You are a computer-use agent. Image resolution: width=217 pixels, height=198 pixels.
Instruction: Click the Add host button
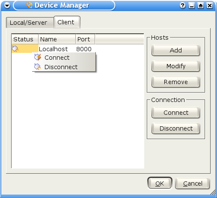(175, 50)
